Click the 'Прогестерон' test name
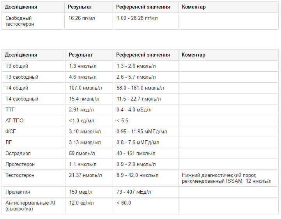 (20, 164)
